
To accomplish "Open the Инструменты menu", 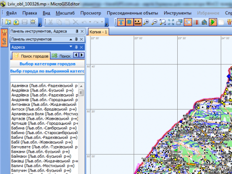I will [x=178, y=13].
